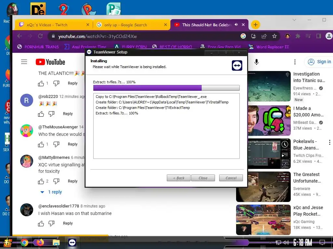Image resolution: width=333 pixels, height=249 pixels.
Task: Open @enclavesoldier1778's profile avatar
Action: coord(27,210)
